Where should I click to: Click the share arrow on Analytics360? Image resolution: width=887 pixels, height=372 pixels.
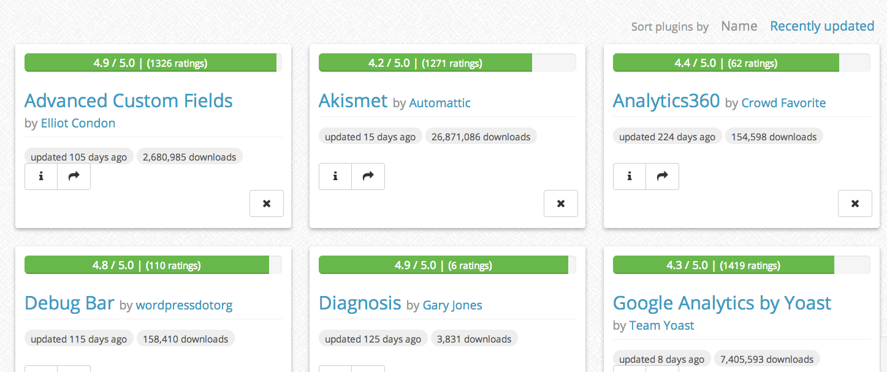point(662,176)
